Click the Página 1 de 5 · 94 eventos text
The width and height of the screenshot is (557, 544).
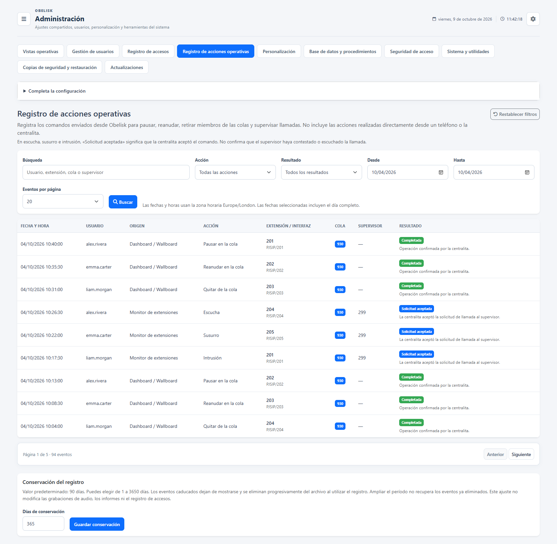click(x=47, y=455)
